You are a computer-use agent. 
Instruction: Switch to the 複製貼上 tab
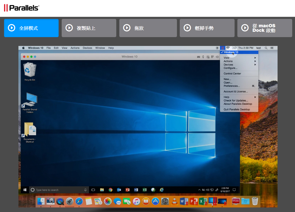(x=89, y=28)
